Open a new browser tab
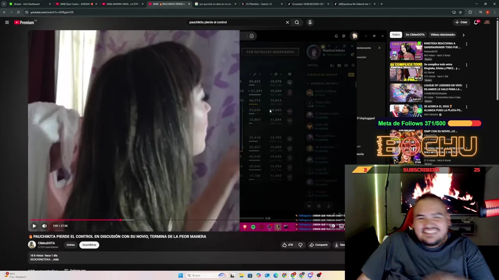Image resolution: width=499 pixels, height=280 pixels. pos(381,4)
